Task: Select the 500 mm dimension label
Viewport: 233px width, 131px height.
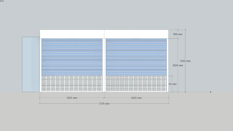Action: point(178,34)
